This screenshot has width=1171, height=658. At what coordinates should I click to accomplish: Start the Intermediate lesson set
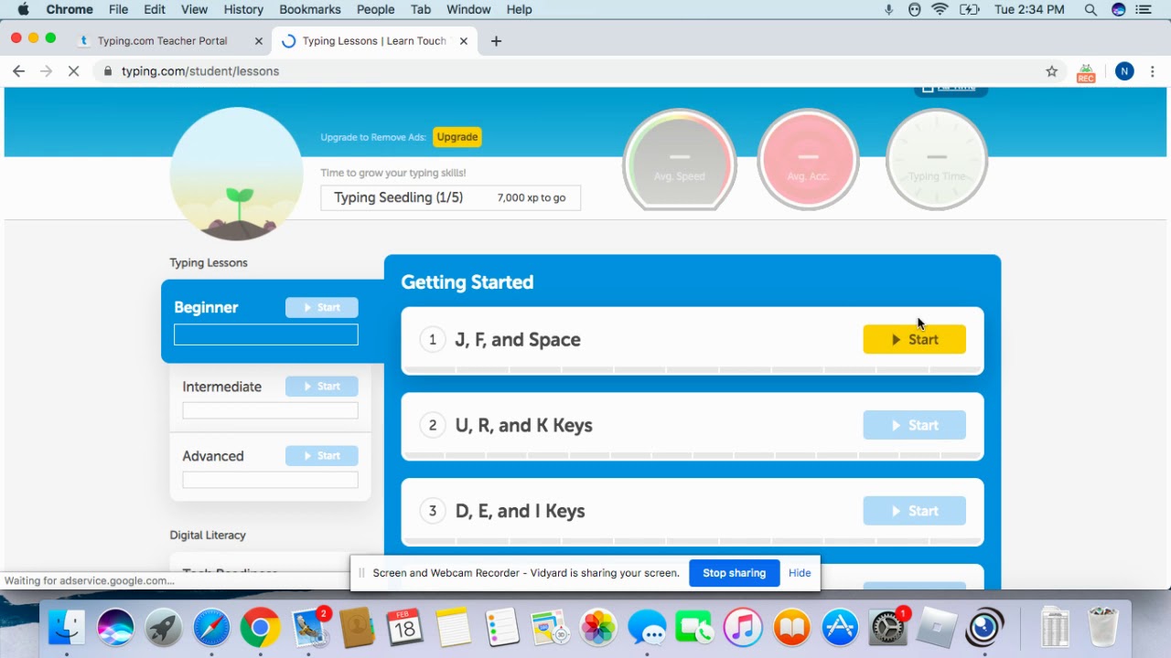click(321, 387)
